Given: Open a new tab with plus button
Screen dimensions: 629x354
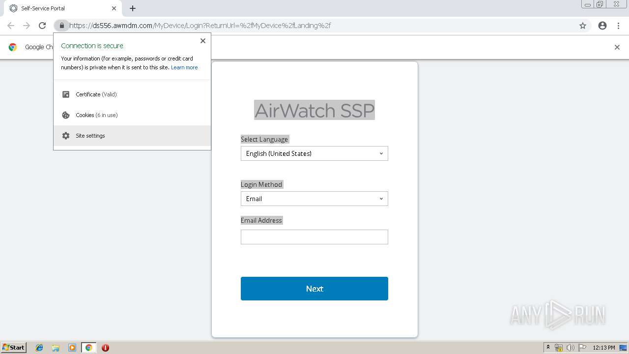Looking at the screenshot, I should [133, 8].
